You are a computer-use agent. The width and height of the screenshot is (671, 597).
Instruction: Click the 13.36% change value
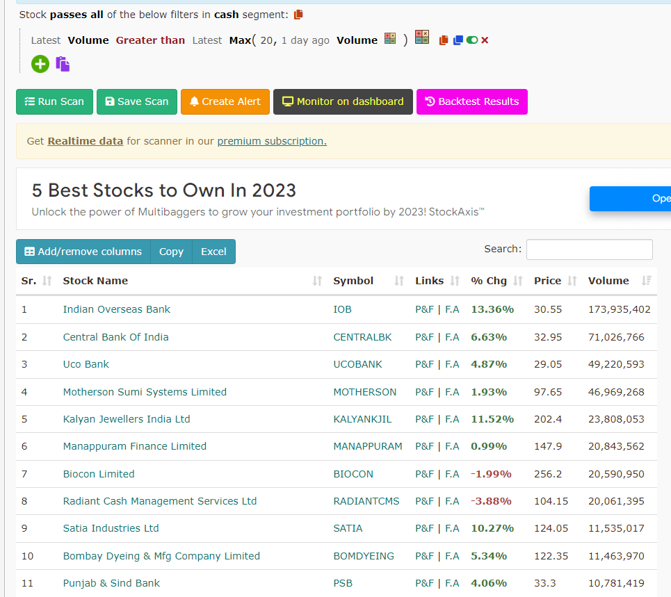point(492,309)
